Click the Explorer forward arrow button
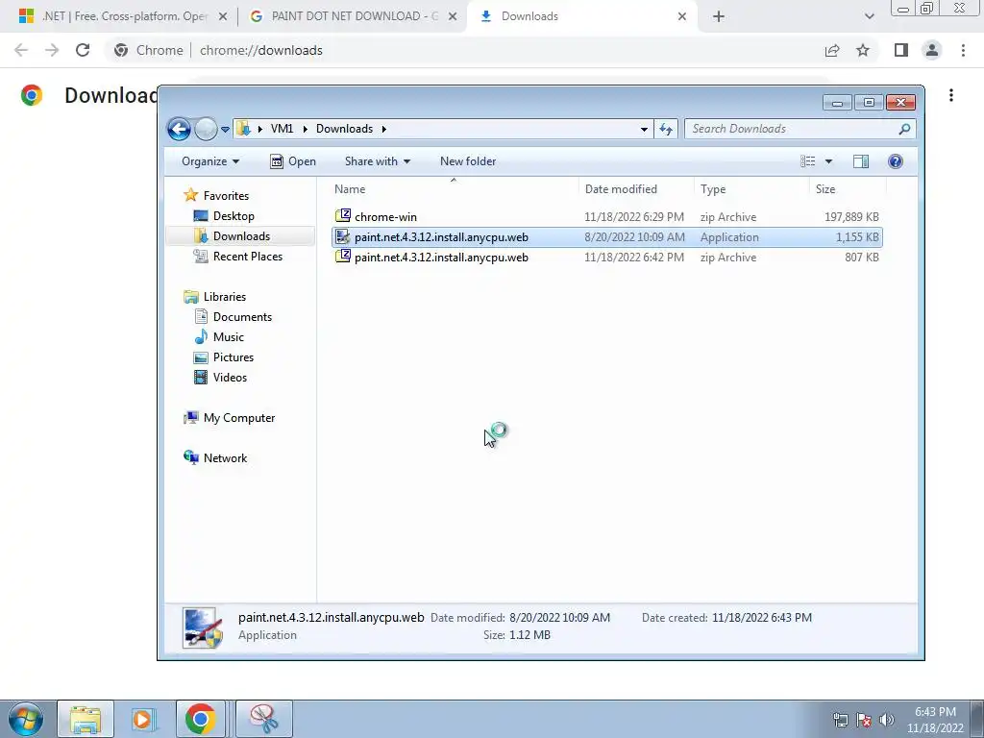The width and height of the screenshot is (984, 738). [206, 130]
